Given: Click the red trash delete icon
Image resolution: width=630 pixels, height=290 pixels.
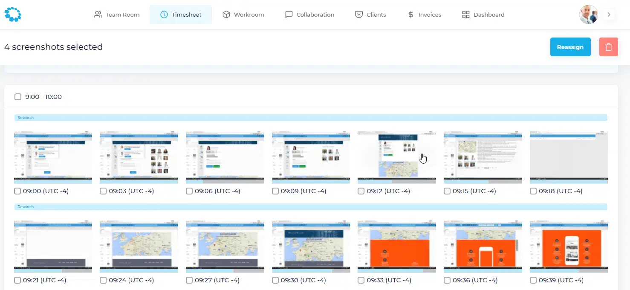Looking at the screenshot, I should click(x=608, y=47).
